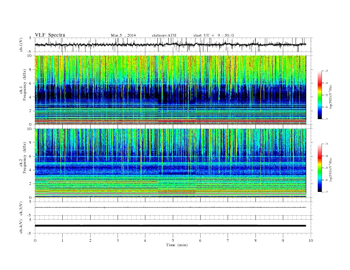Click the '4' tick on the time axis

[145, 240]
